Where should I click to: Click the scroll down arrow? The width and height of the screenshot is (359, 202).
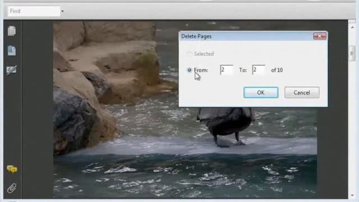click(x=352, y=195)
